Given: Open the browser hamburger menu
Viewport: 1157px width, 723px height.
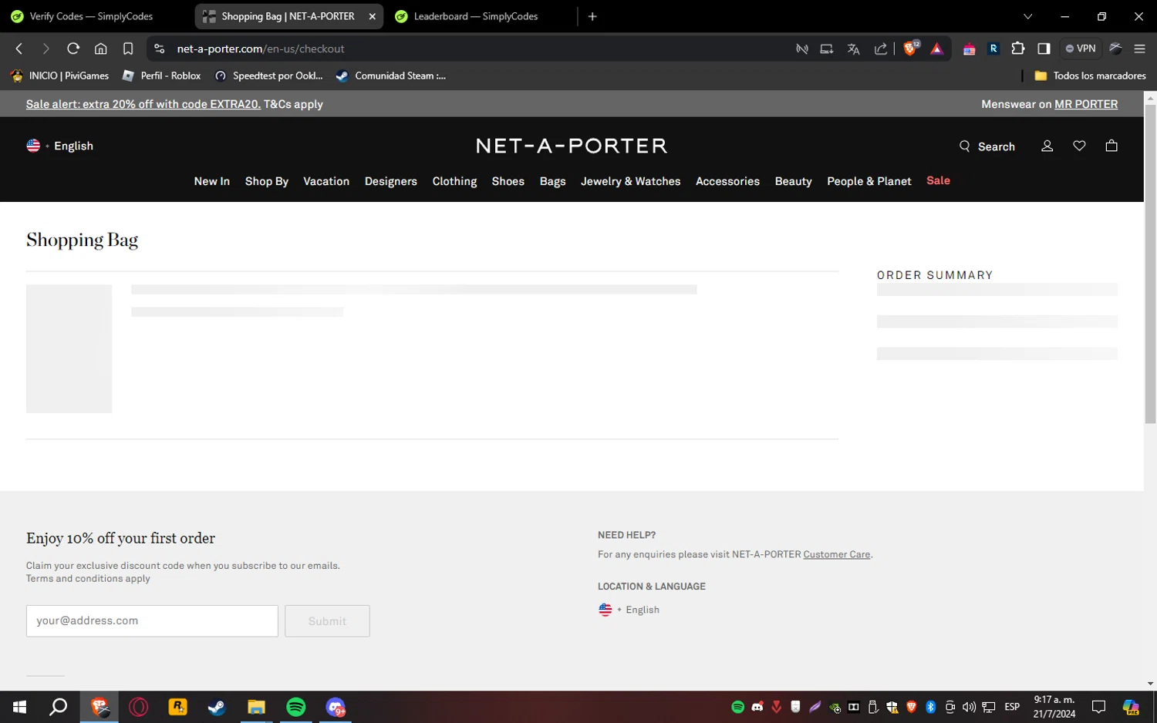Looking at the screenshot, I should [x=1139, y=49].
